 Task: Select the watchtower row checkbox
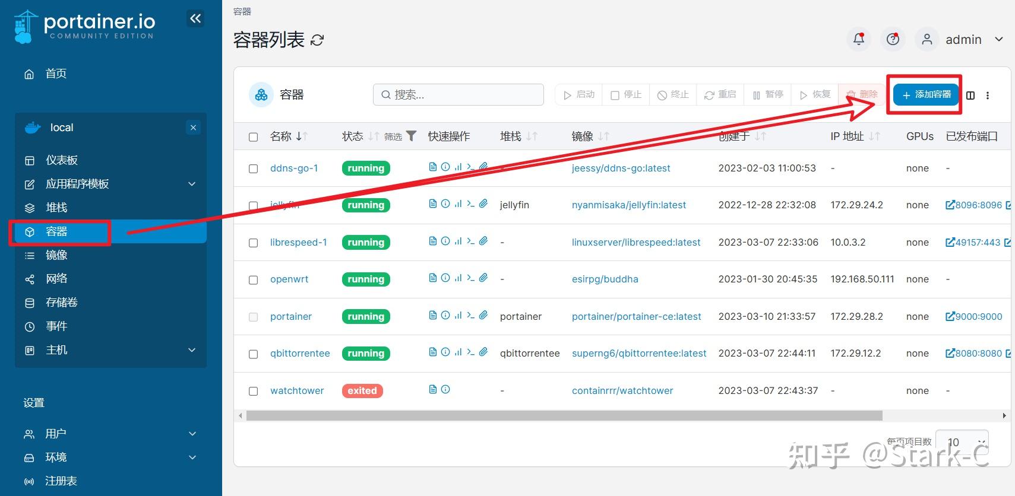pos(254,392)
